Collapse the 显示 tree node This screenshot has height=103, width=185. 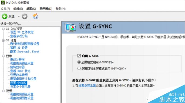pyautogui.click(x=4, y=56)
